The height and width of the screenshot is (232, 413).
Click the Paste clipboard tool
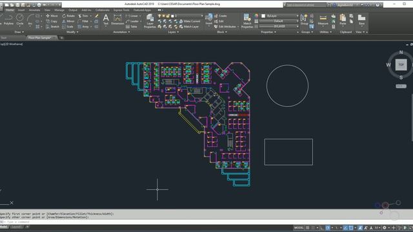[x=343, y=19]
